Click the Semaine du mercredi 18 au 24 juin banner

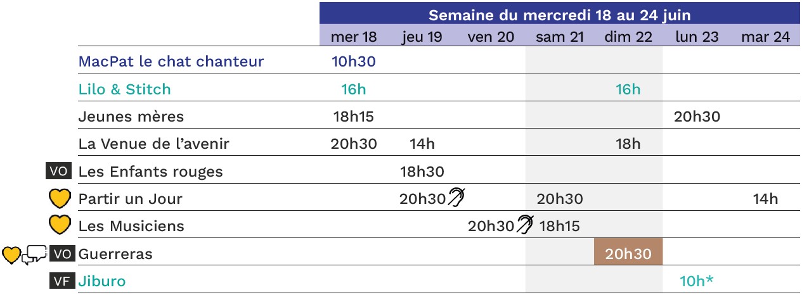560,15
